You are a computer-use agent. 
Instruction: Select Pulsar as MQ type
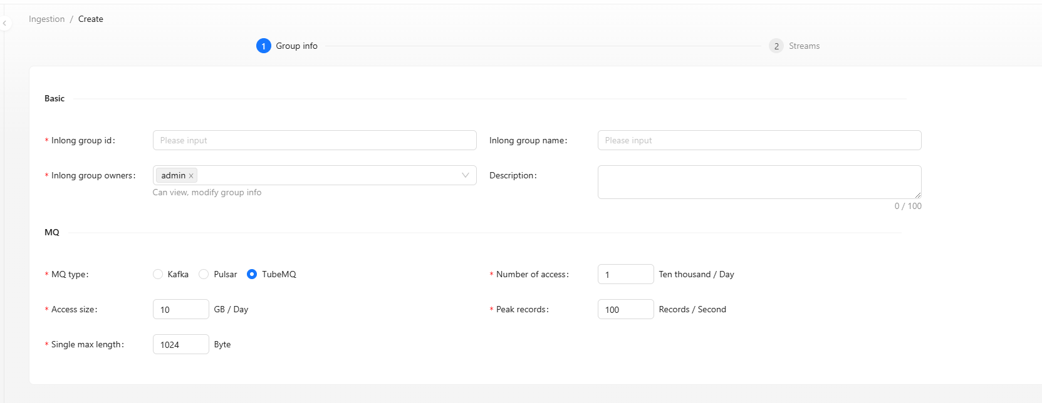(x=204, y=274)
